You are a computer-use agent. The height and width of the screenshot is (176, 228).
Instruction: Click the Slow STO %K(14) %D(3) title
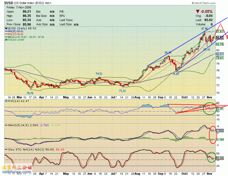pos(26,149)
